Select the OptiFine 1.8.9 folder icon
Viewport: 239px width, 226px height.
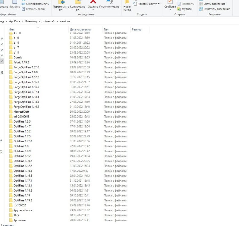pyautogui.click(x=11, y=151)
